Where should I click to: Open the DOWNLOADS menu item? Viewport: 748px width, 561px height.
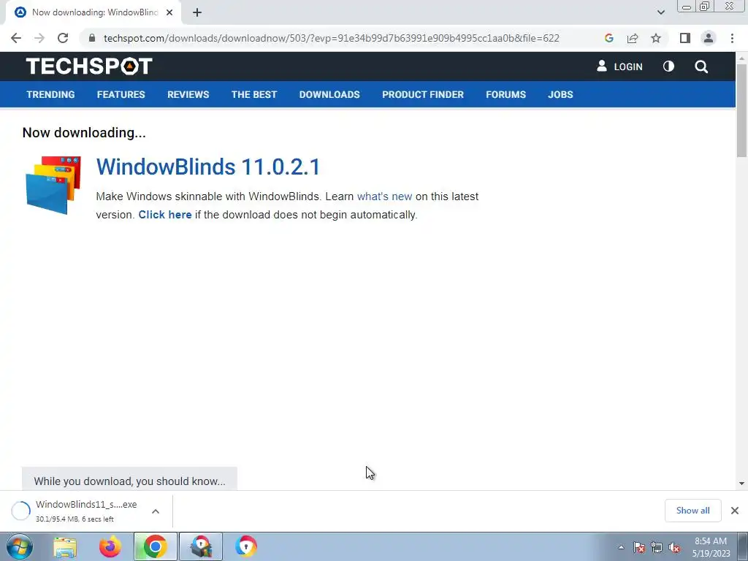coord(329,94)
